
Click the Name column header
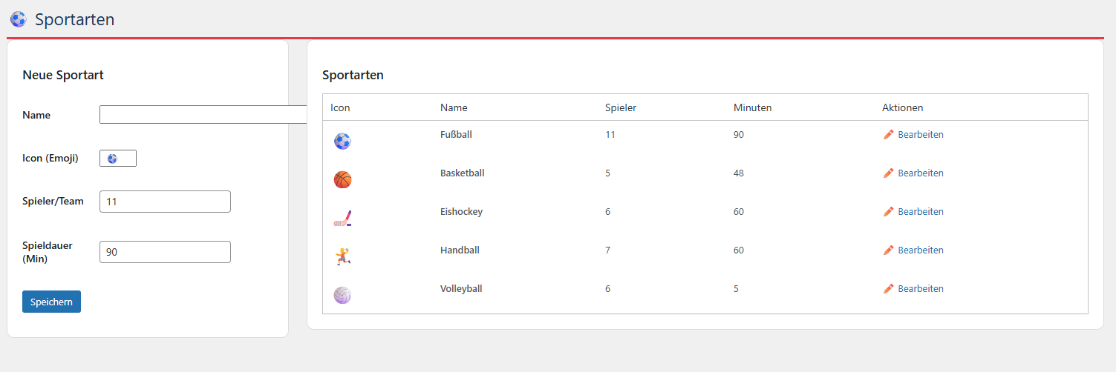coord(454,107)
